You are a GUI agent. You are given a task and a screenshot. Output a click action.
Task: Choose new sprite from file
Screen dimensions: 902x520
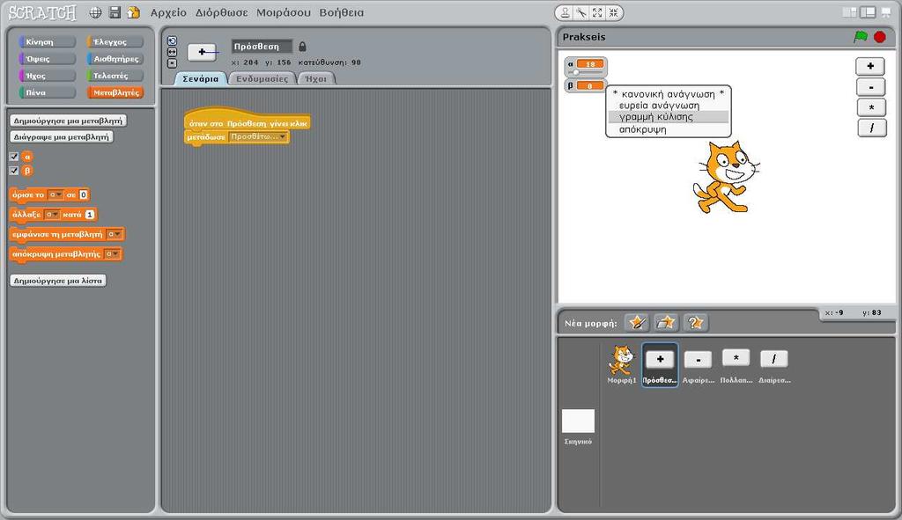tap(666, 323)
